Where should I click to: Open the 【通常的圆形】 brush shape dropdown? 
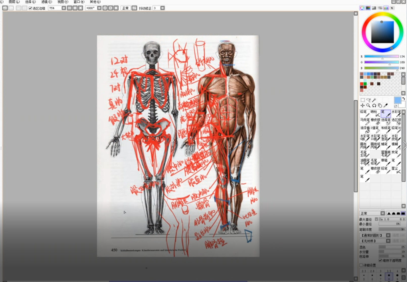click(388, 235)
